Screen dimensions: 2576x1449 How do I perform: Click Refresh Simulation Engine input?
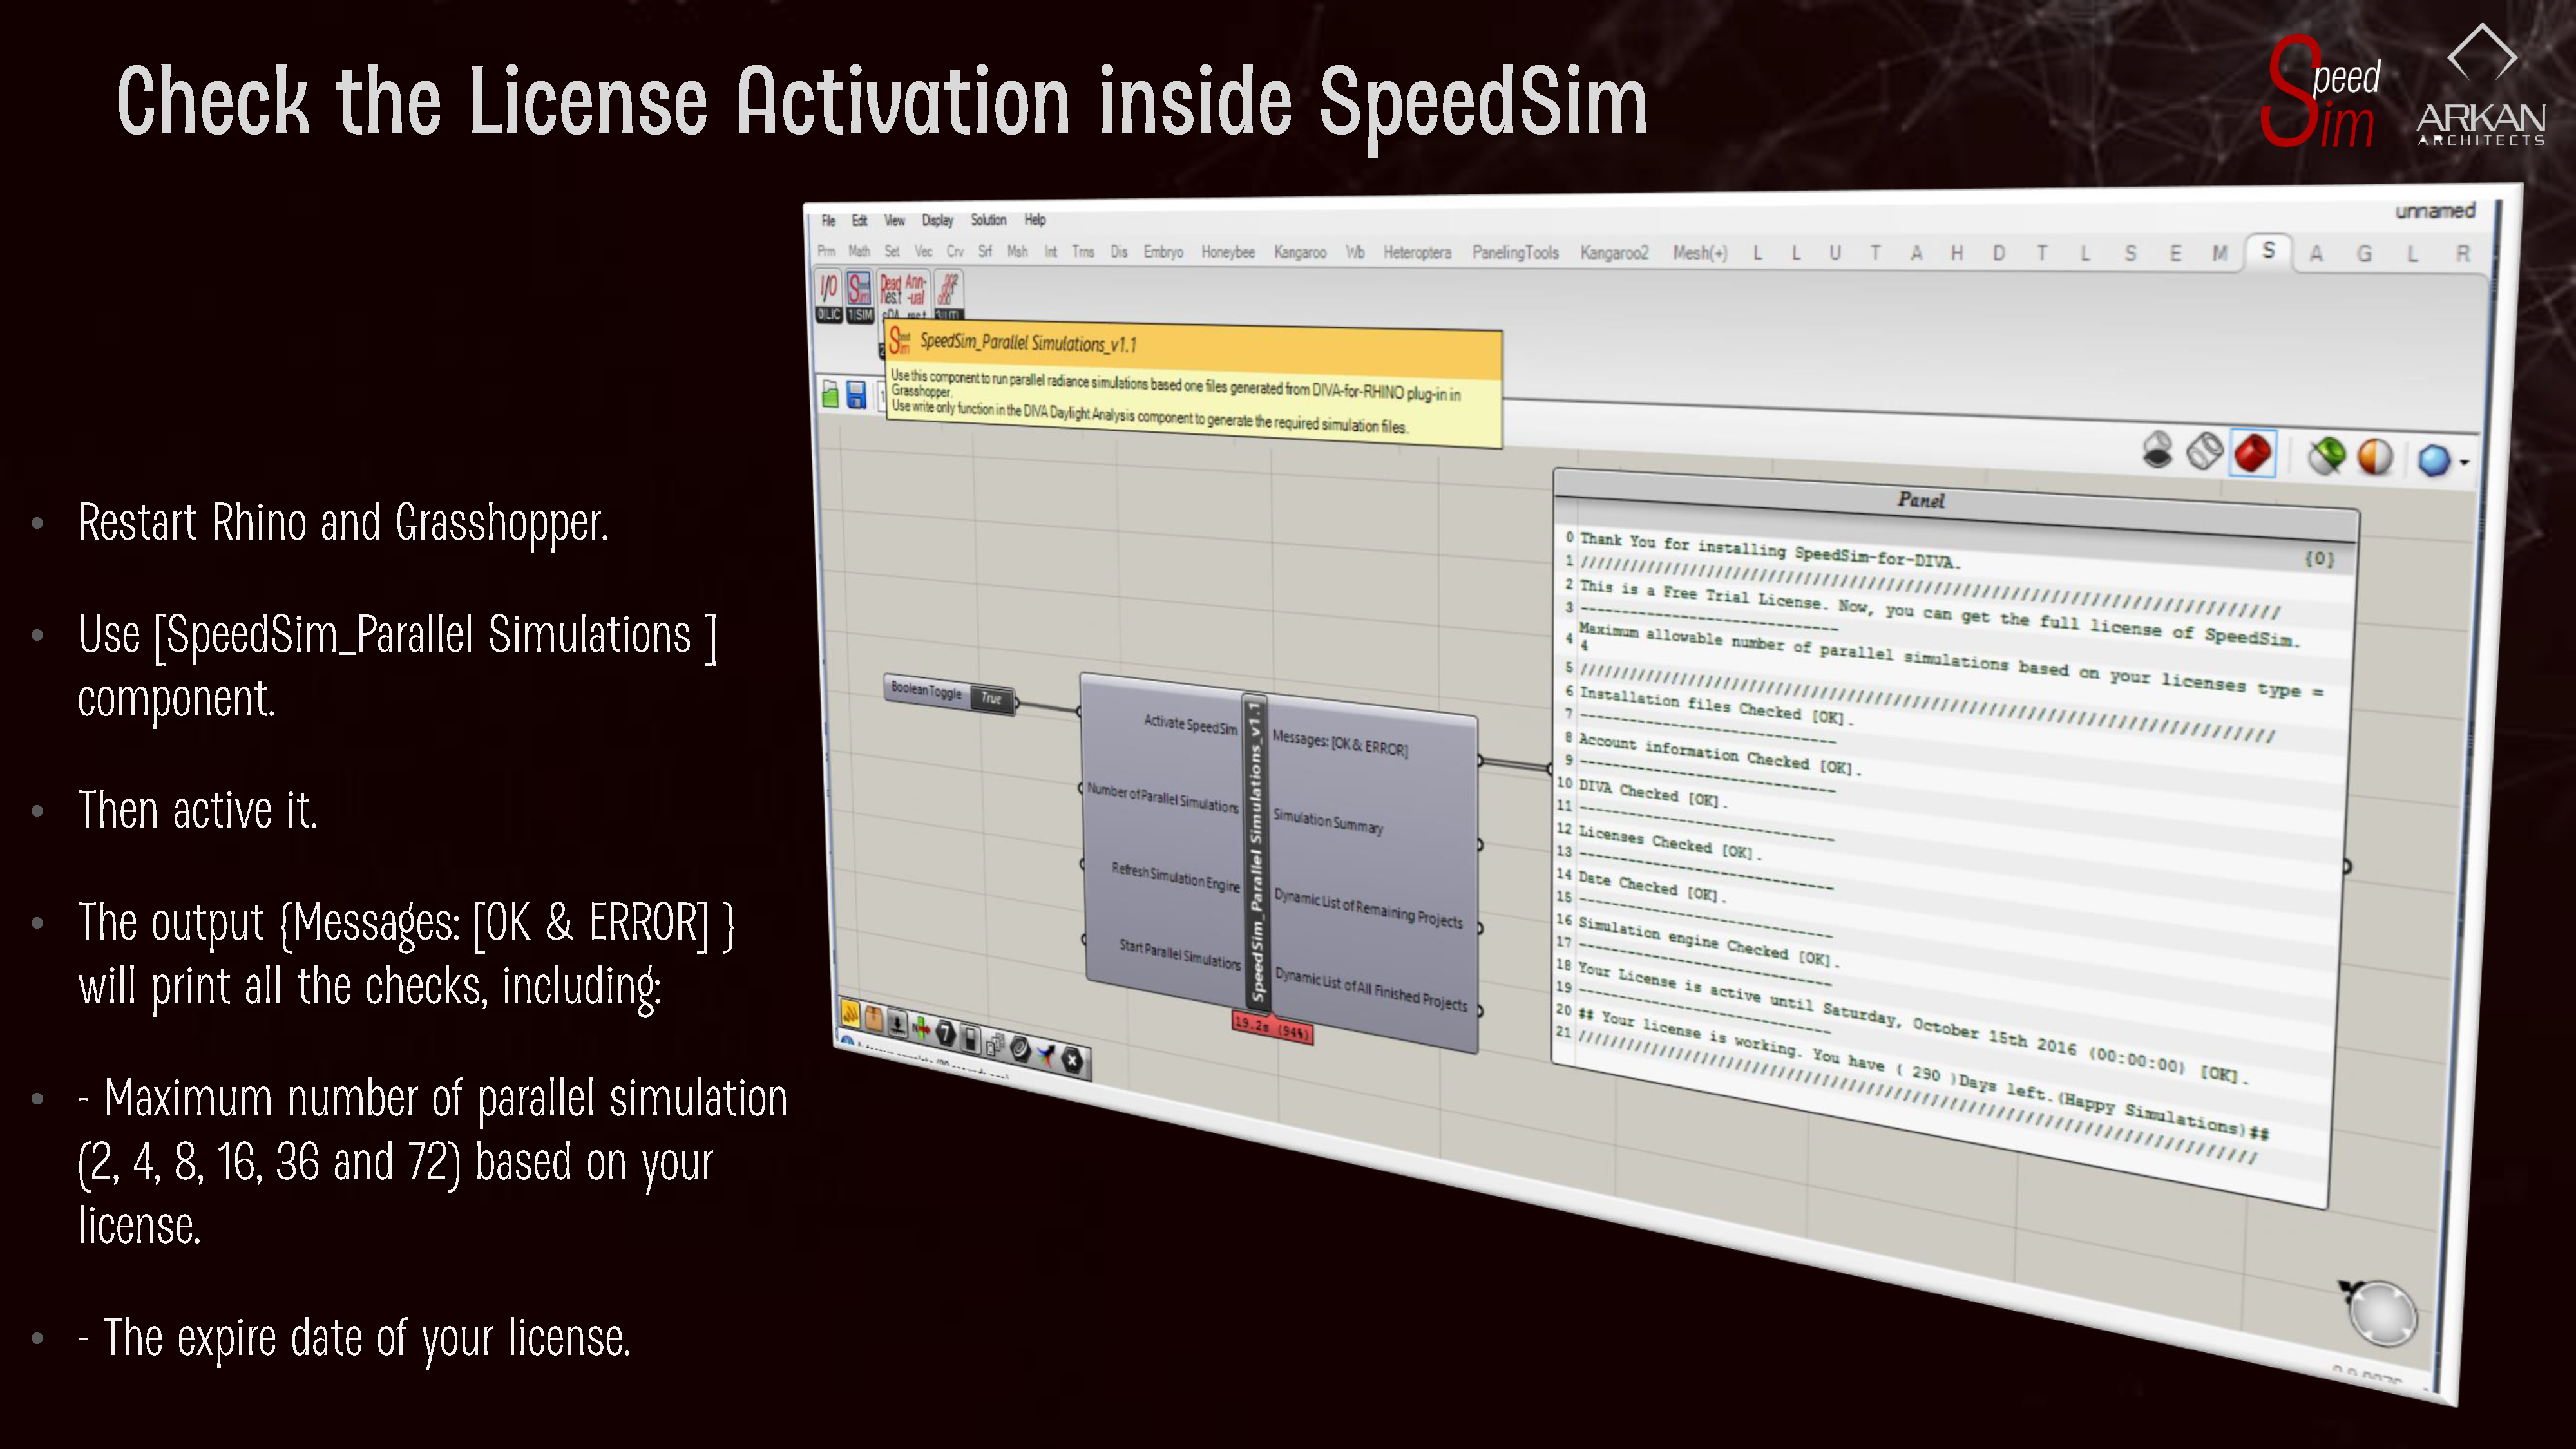pyautogui.click(x=1175, y=877)
